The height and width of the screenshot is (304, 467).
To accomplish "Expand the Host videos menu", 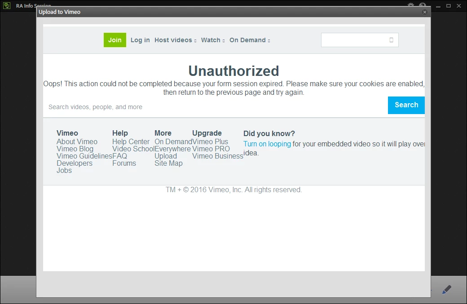I will [176, 40].
